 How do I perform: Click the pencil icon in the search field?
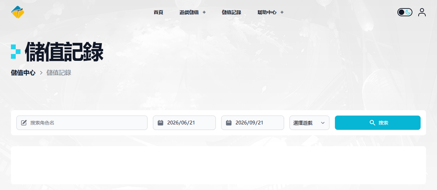point(24,123)
